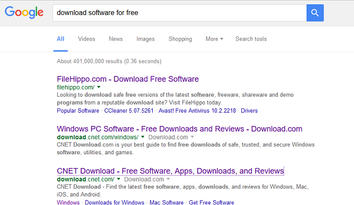354x205 pixels.
Task: Follow the Avast! Free Antivirus sitelink
Action: click(197, 111)
